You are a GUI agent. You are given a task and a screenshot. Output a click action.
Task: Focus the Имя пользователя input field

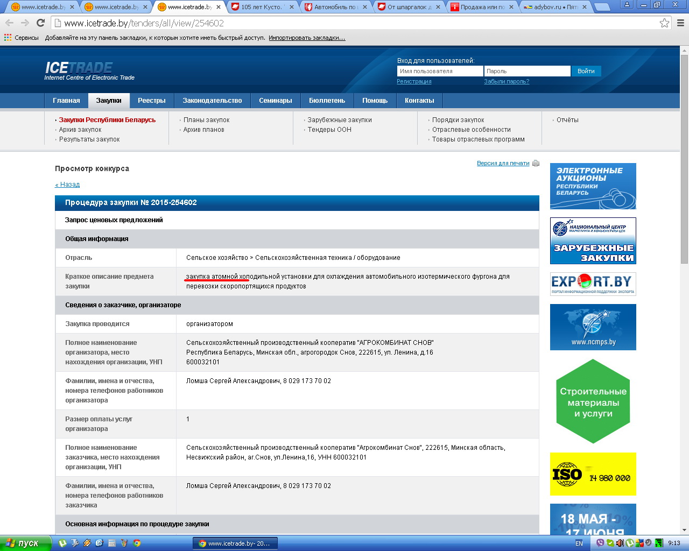click(440, 71)
